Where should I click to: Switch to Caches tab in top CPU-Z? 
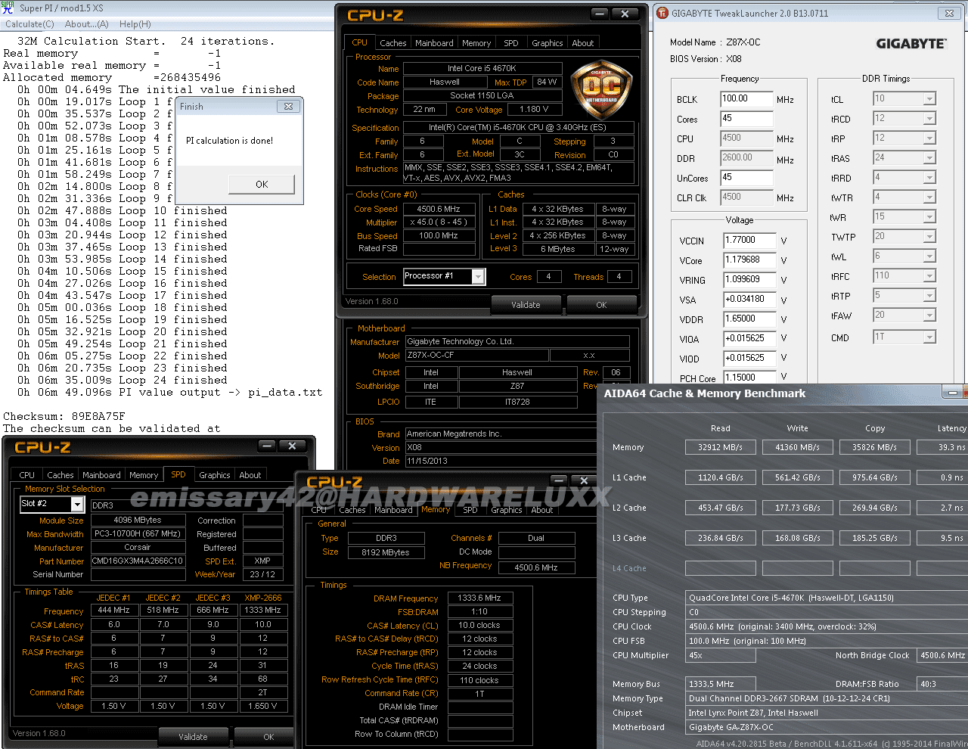coord(392,43)
